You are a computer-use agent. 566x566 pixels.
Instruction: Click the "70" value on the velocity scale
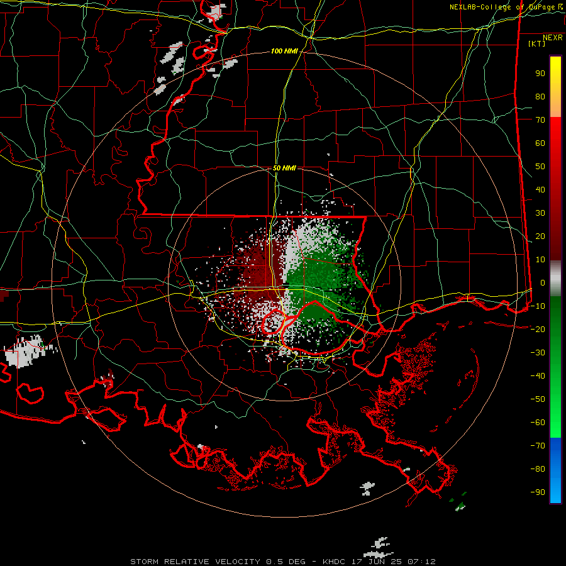(x=540, y=120)
